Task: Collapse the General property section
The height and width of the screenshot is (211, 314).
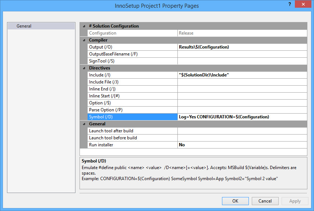Action: click(84, 124)
